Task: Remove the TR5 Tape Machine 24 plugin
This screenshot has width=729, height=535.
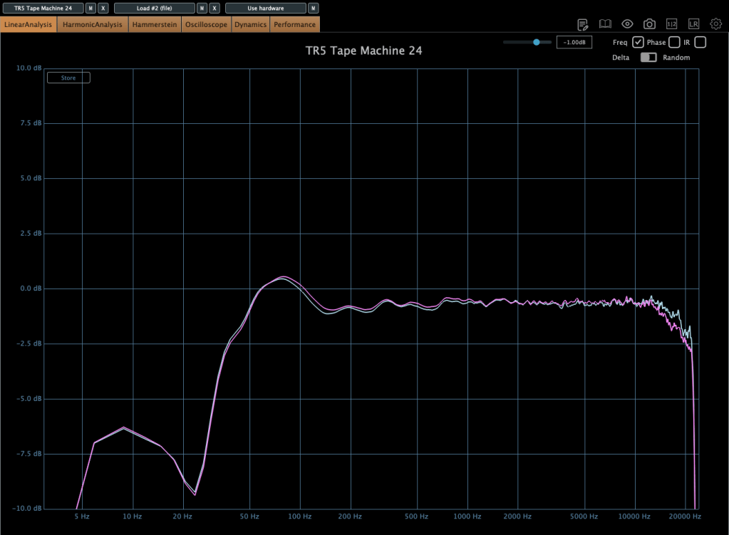Action: (x=103, y=9)
